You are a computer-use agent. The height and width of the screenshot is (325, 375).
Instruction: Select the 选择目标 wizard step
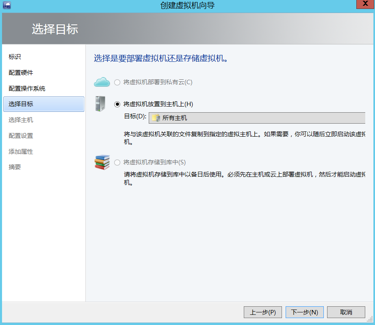point(44,104)
